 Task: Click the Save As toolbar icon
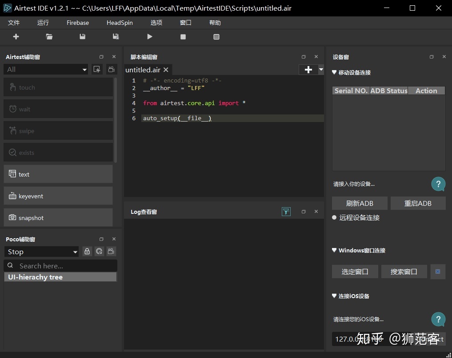click(x=116, y=36)
